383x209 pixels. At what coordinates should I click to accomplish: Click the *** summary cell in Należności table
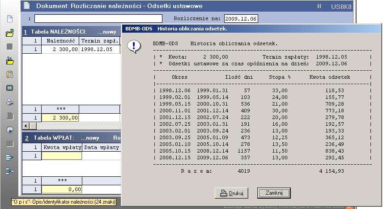[x=60, y=109]
